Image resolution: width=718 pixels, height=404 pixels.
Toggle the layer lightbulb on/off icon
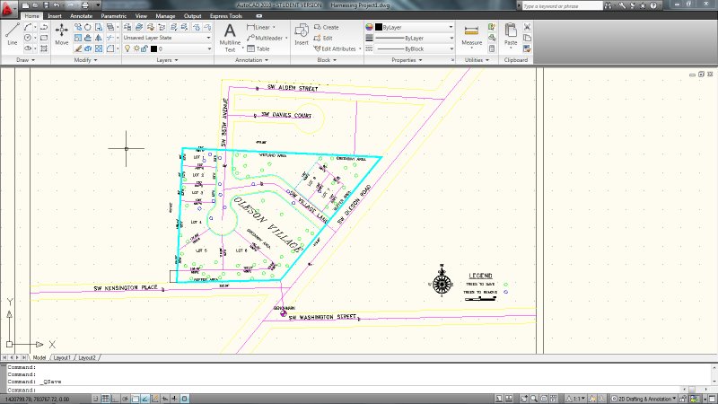pos(127,48)
